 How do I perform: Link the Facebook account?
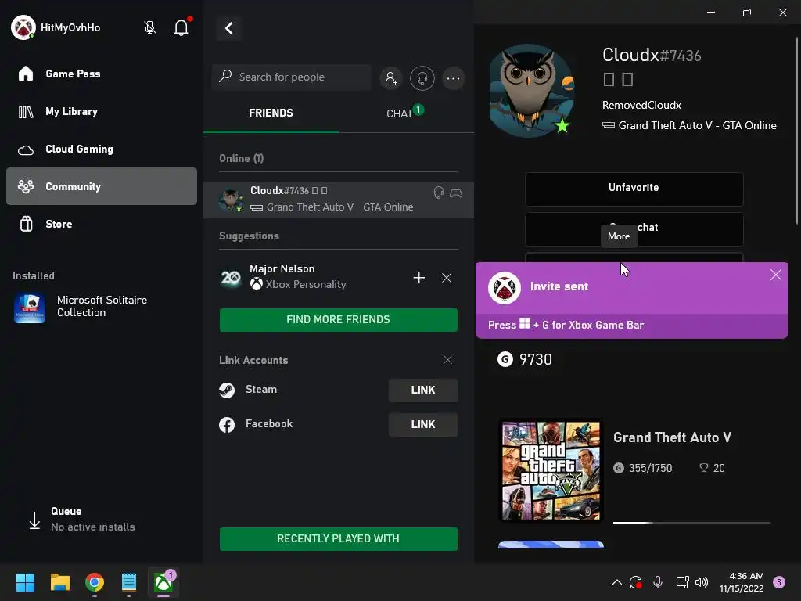click(x=423, y=425)
